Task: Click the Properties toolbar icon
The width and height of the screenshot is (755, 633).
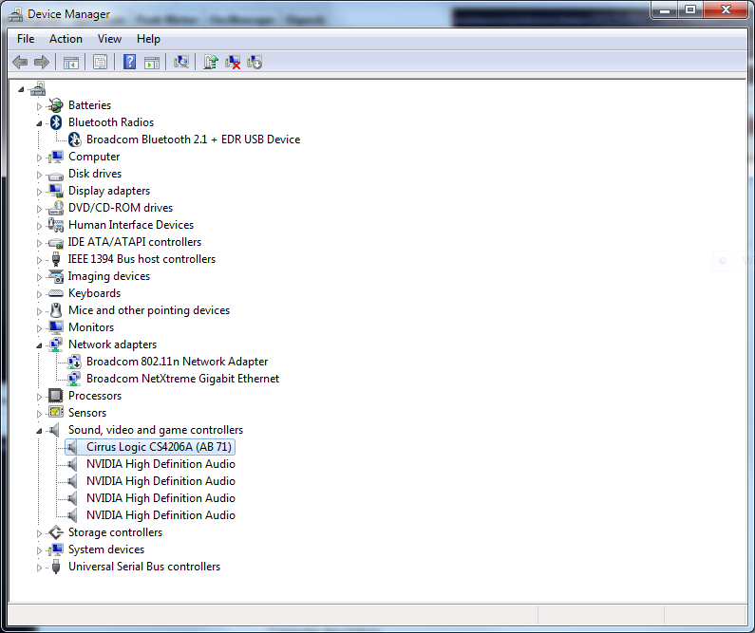Action: click(x=100, y=62)
